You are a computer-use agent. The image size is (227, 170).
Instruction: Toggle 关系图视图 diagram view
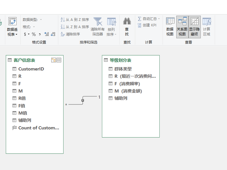pyautogui.click(x=182, y=27)
